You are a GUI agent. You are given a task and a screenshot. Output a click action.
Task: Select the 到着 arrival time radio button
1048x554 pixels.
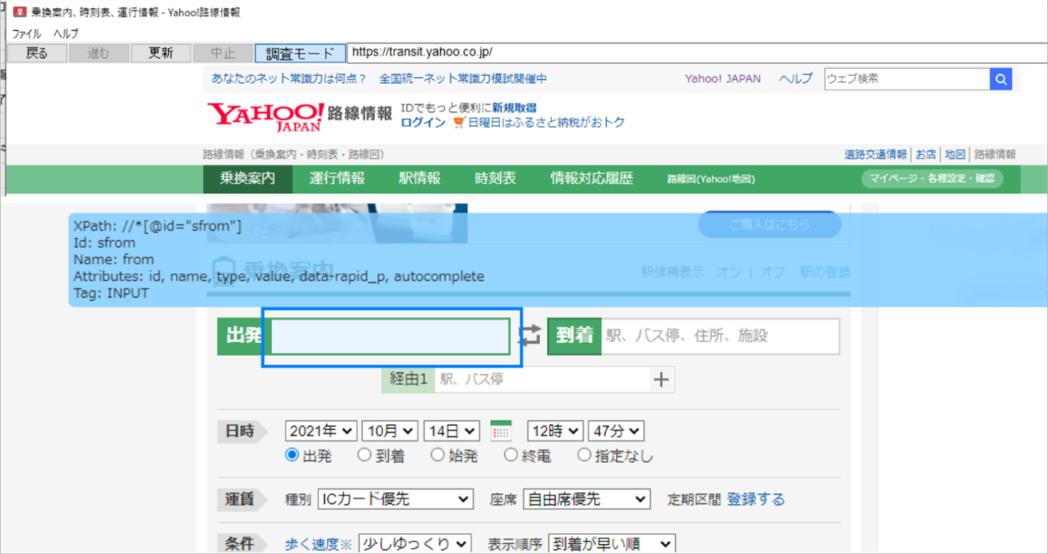click(x=365, y=456)
